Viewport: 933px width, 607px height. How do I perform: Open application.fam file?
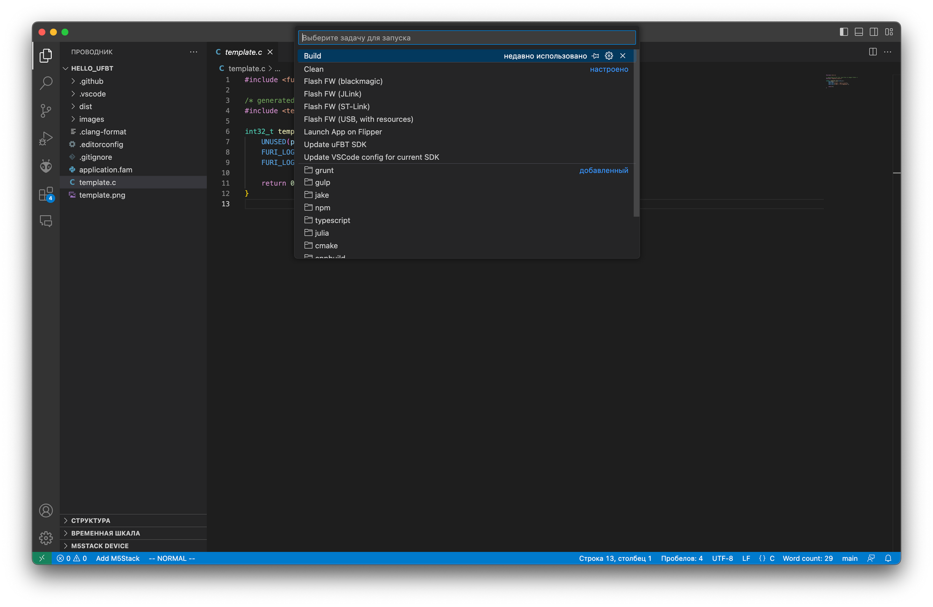coord(133,169)
